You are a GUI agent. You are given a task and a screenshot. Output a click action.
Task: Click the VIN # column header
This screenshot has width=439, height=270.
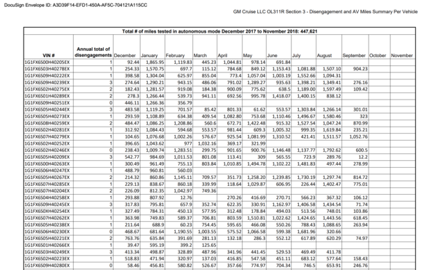coord(49,56)
